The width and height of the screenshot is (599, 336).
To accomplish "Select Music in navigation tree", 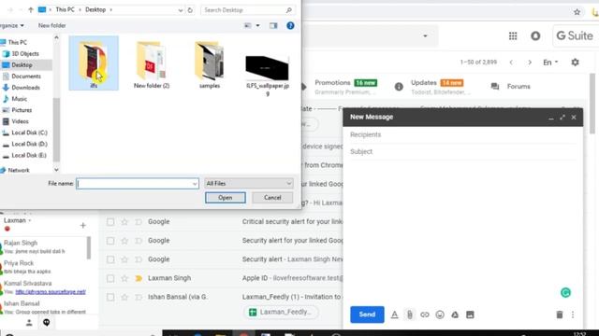I will point(19,99).
